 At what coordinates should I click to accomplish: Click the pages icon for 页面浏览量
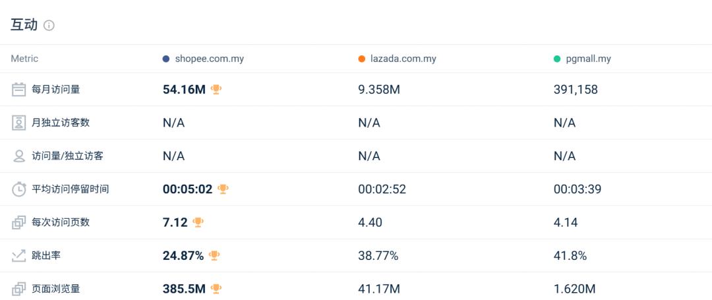[x=18, y=289]
